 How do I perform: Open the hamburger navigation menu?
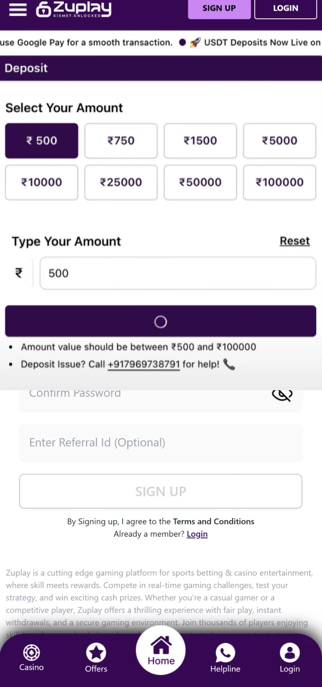[18, 9]
